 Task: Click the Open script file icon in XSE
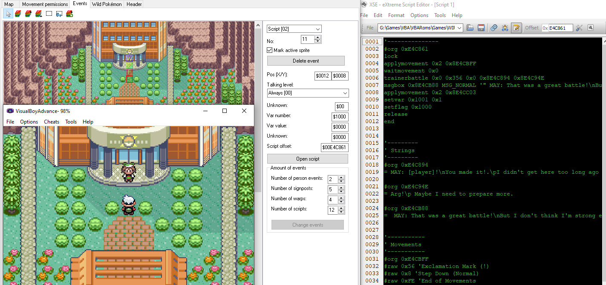pyautogui.click(x=470, y=27)
